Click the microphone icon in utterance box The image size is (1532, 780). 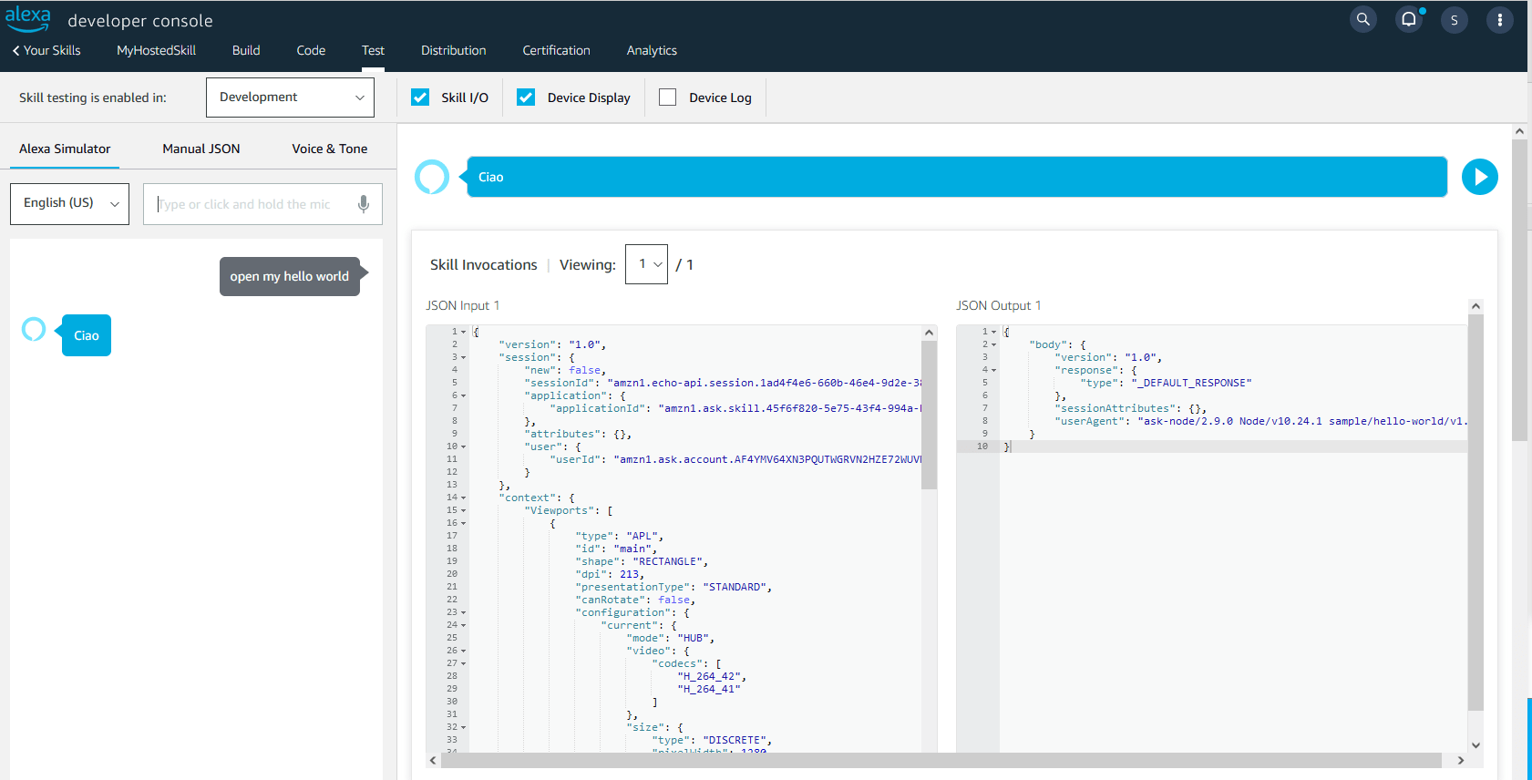[364, 204]
